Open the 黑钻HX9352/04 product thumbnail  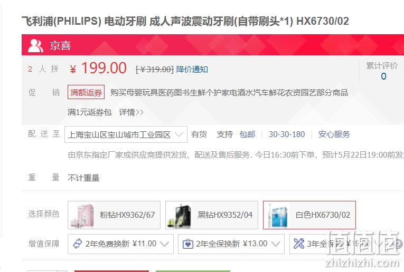pos(180,216)
